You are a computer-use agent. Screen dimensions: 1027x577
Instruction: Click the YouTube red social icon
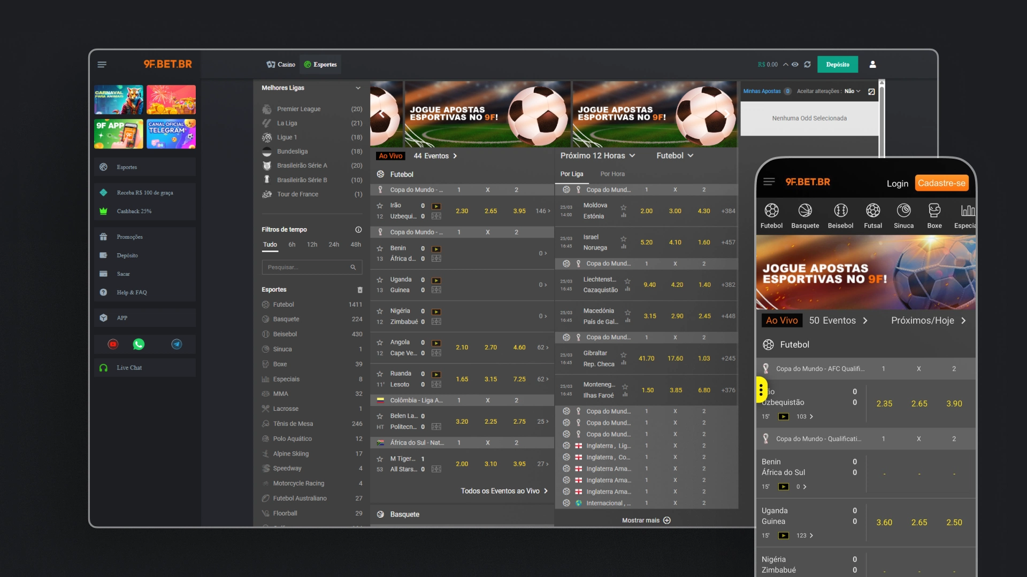coord(113,344)
